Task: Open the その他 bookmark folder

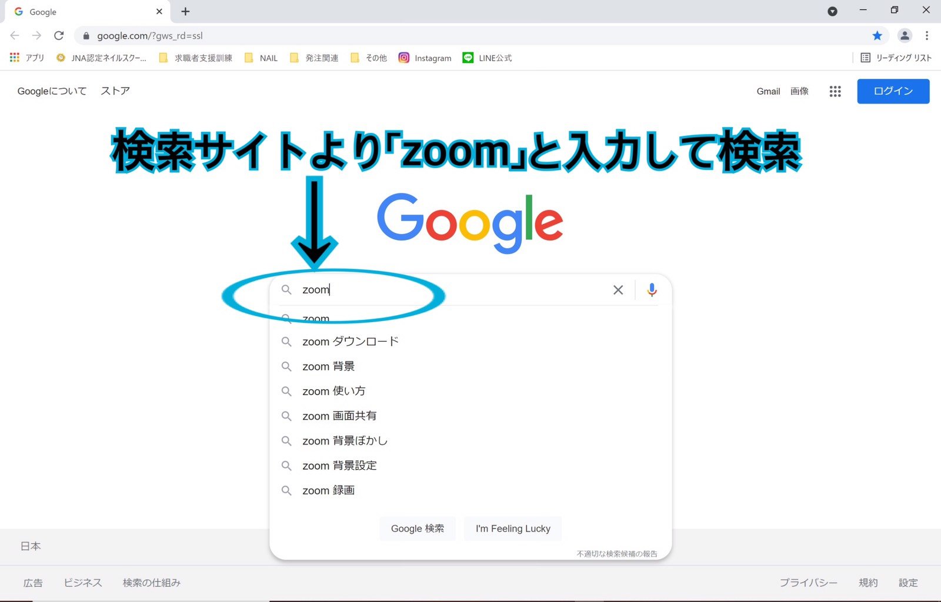Action: click(x=369, y=58)
